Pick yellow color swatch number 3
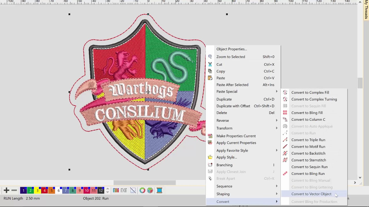 click(37, 190)
